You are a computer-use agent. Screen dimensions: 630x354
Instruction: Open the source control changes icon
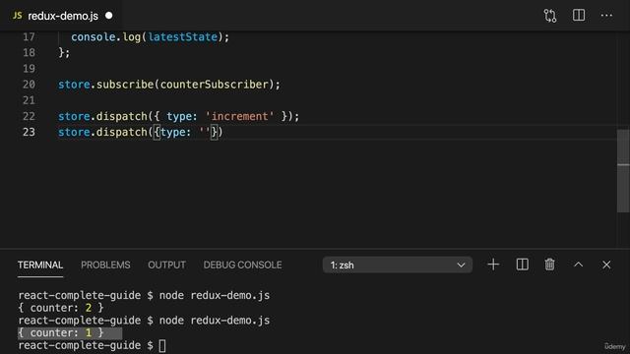click(550, 16)
